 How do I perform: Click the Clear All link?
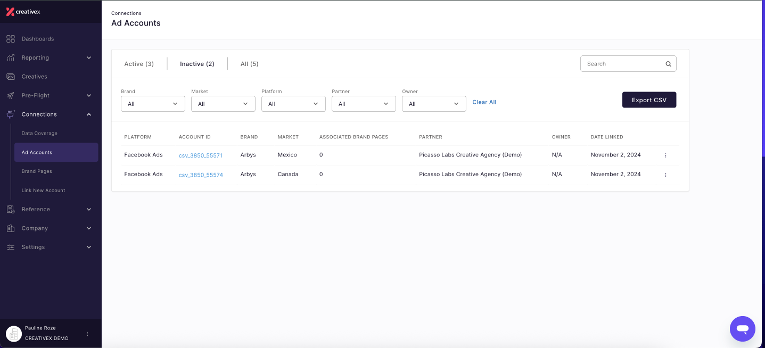click(484, 102)
